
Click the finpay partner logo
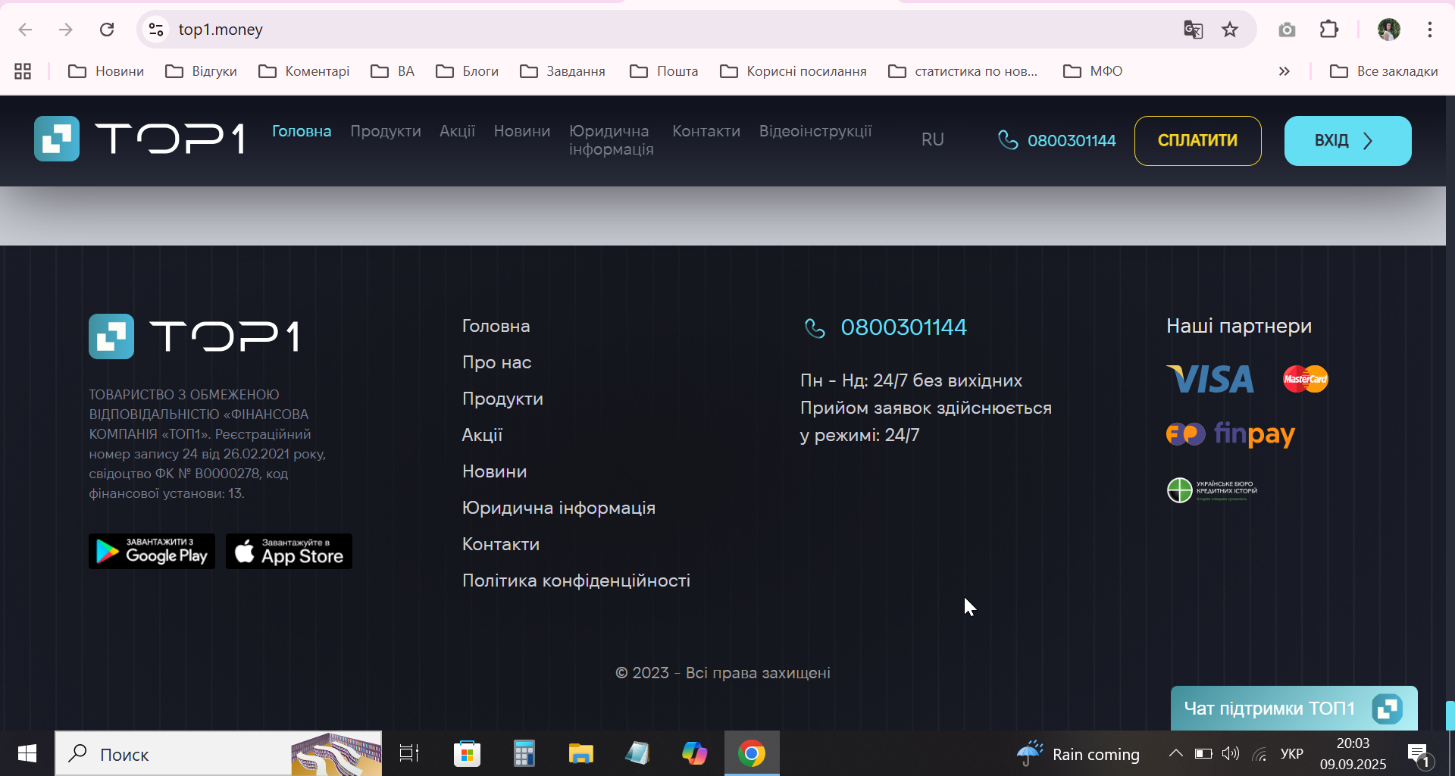click(1231, 434)
